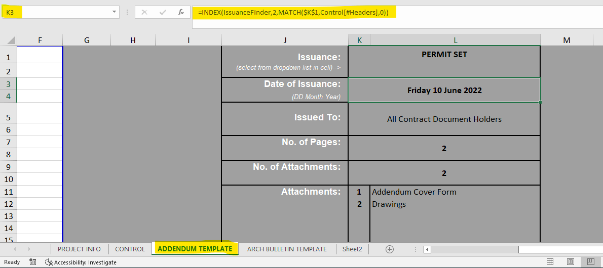
Task: Click the No. of Pages: label
Action: coord(311,142)
